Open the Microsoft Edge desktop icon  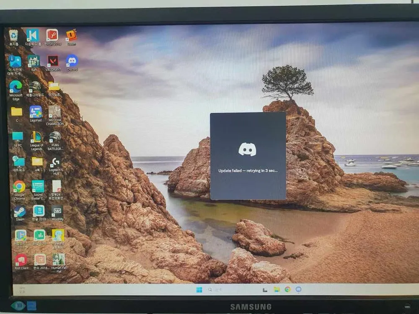click(x=16, y=91)
